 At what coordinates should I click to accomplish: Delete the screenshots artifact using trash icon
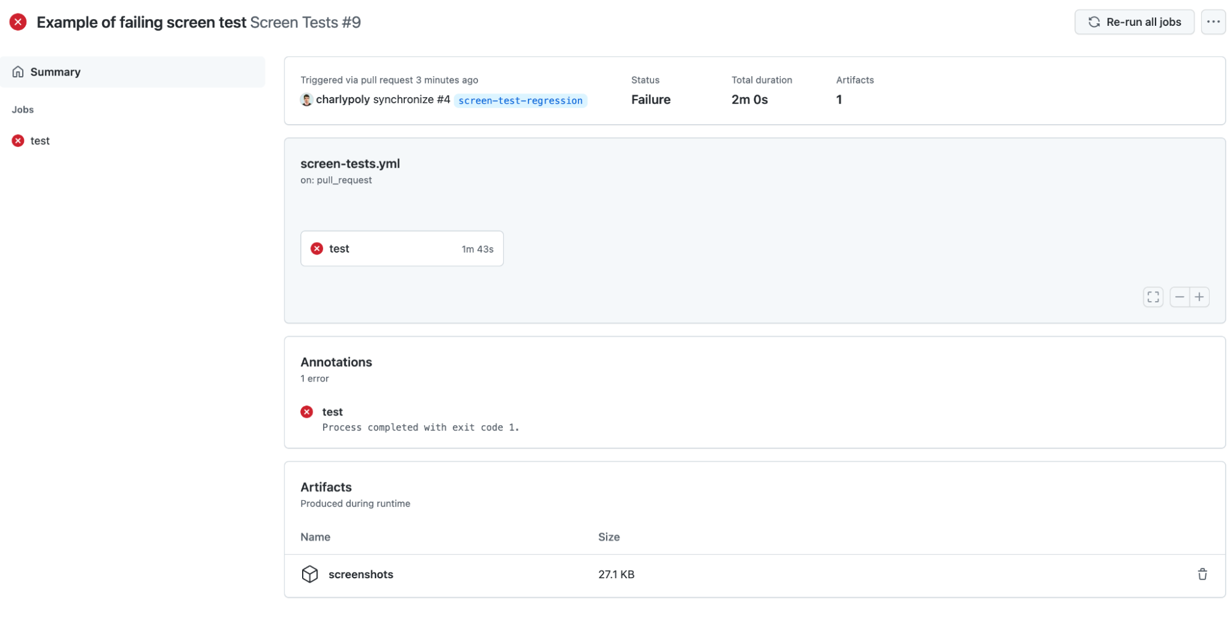1202,574
